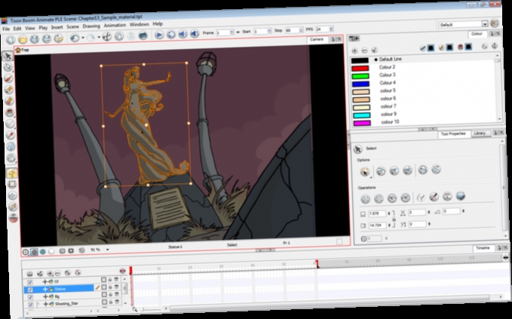Screen dimensions: 512x319
Task: Expand the Shooting_Star layer with plus sign
Action: pos(46,305)
